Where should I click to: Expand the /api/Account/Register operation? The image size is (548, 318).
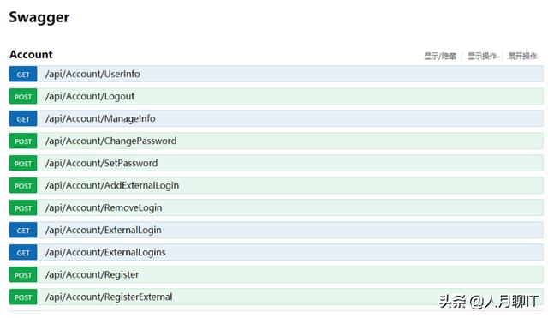point(92,275)
